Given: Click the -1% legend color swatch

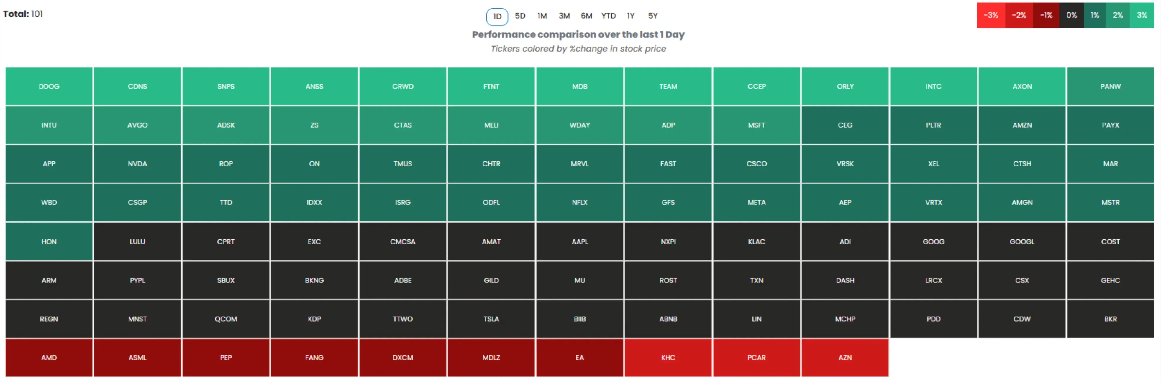Looking at the screenshot, I should (1046, 15).
